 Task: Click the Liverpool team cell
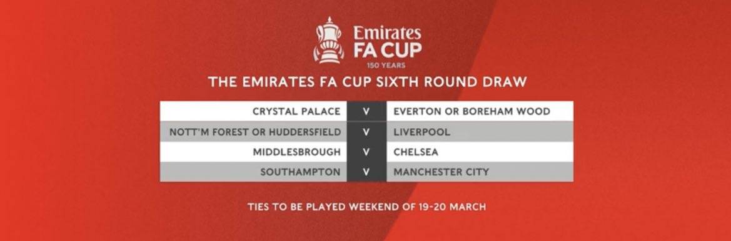[480, 131]
